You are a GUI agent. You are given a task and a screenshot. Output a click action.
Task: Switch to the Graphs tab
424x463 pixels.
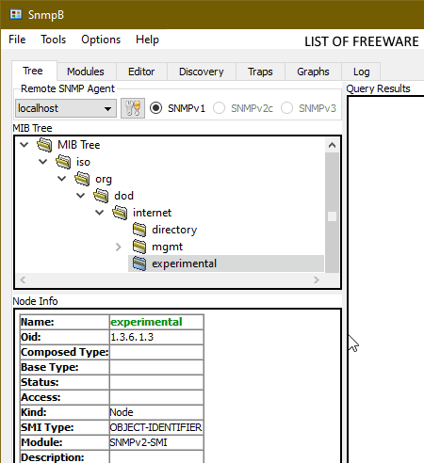pos(313,72)
